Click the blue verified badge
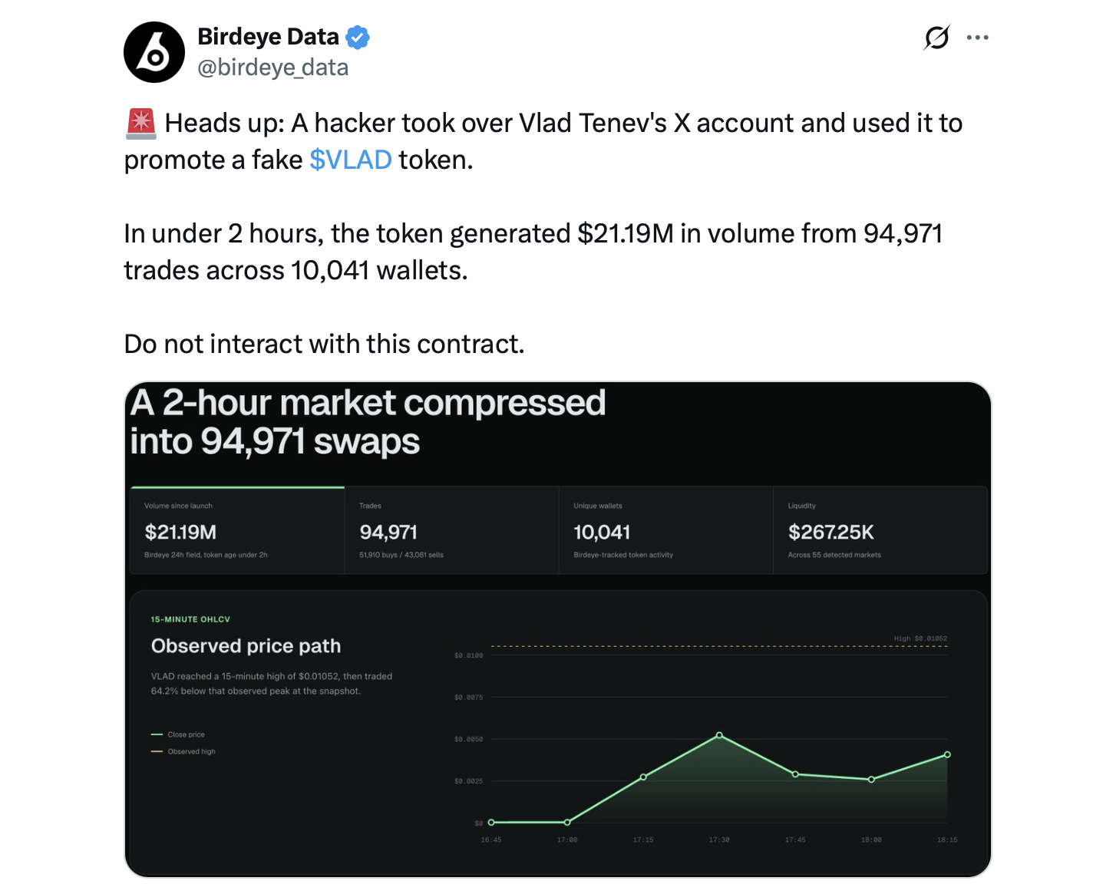 pos(358,37)
